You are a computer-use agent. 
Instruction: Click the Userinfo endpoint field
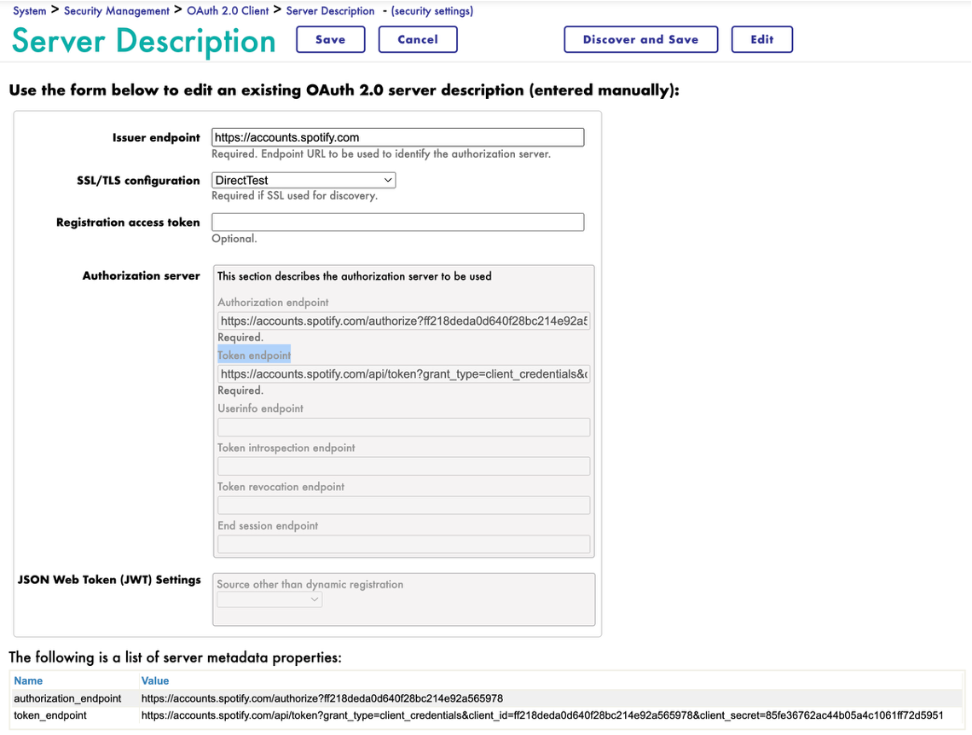[403, 427]
